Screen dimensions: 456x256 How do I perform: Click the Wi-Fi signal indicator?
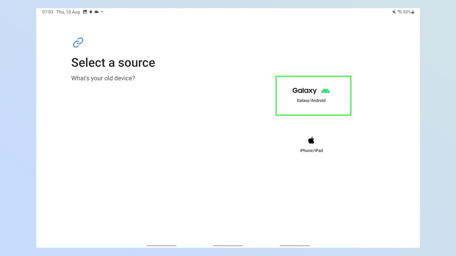(400, 12)
